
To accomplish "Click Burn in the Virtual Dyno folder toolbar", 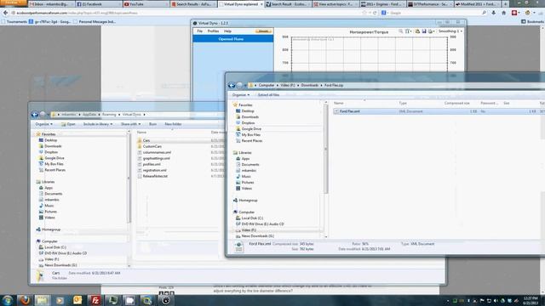I will point(152,124).
